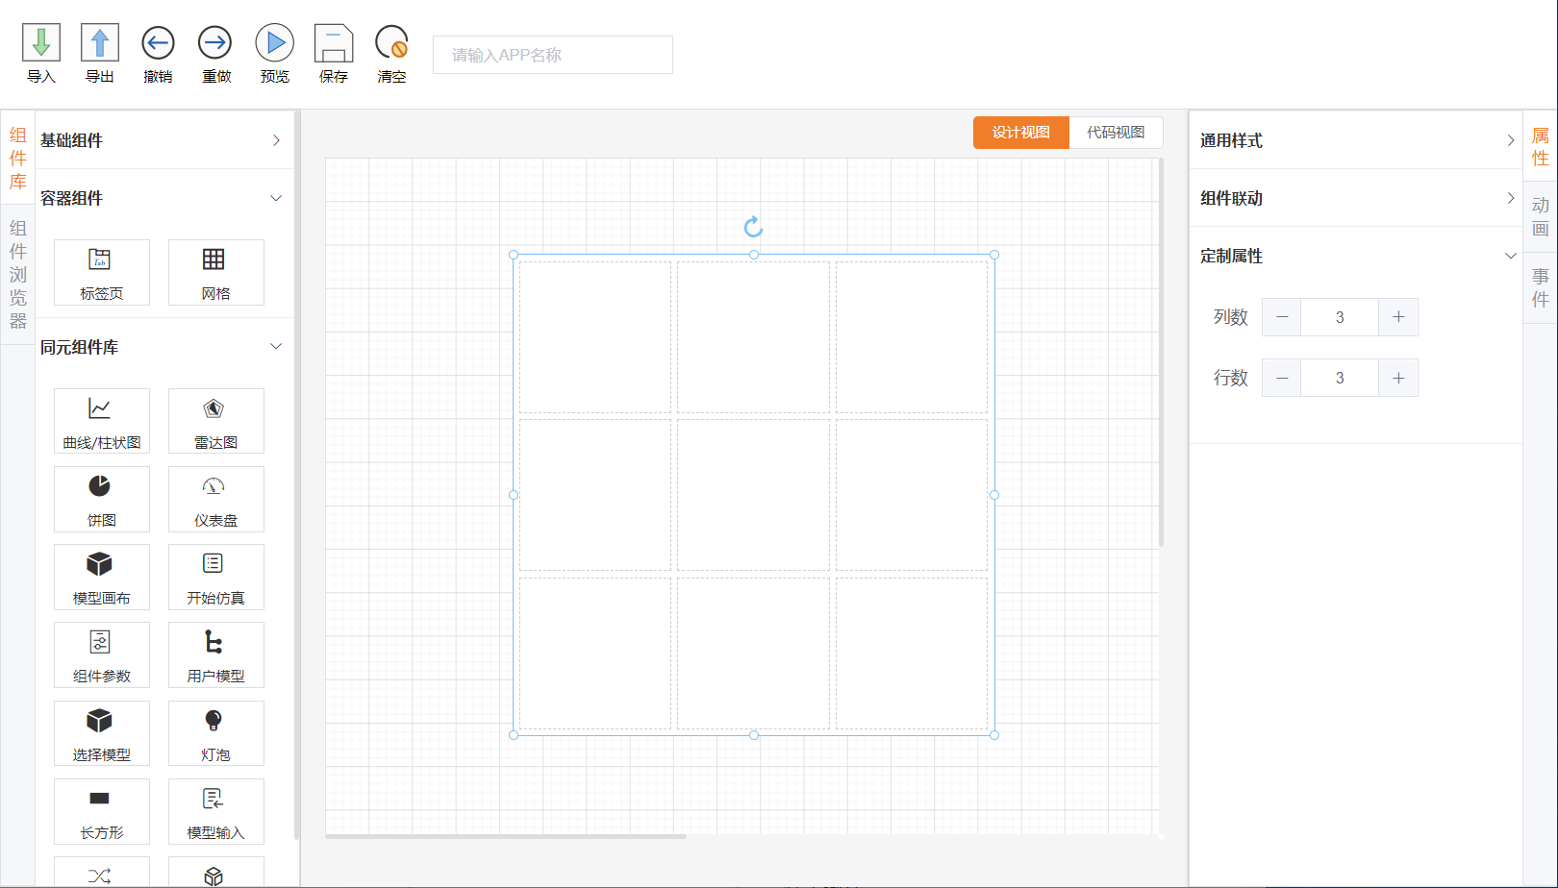The width and height of the screenshot is (1558, 888).
Task: Click the component library panel scrollbar
Action: tap(297, 476)
